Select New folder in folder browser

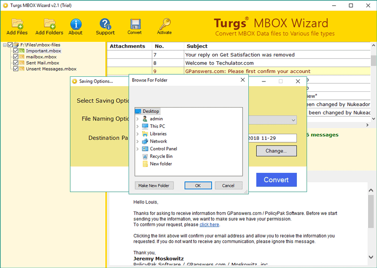click(x=161, y=164)
